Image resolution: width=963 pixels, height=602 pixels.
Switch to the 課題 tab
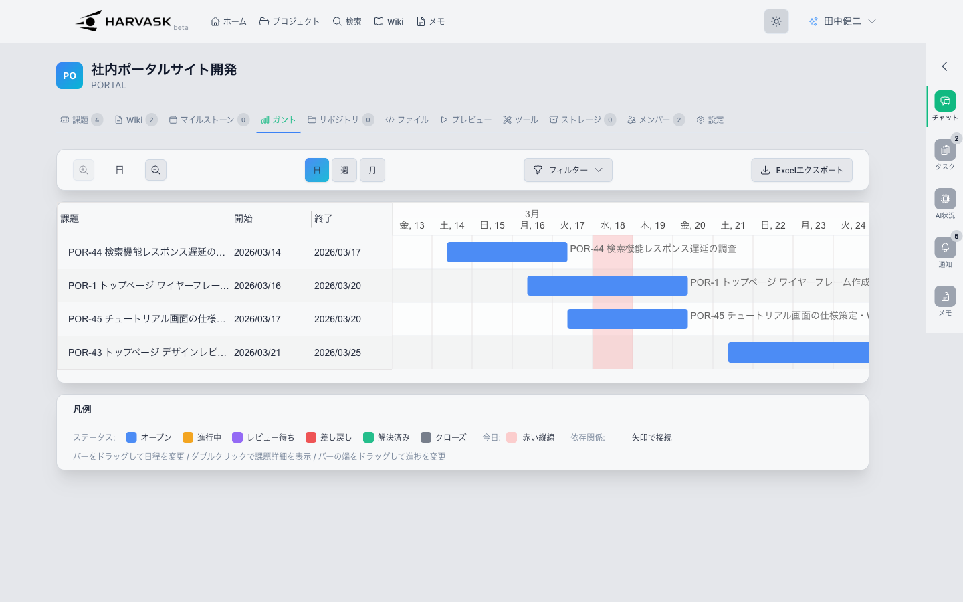(x=80, y=120)
